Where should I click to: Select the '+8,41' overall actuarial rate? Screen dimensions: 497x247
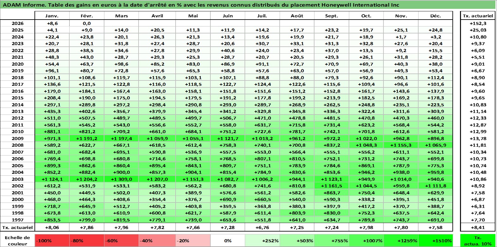point(478,227)
